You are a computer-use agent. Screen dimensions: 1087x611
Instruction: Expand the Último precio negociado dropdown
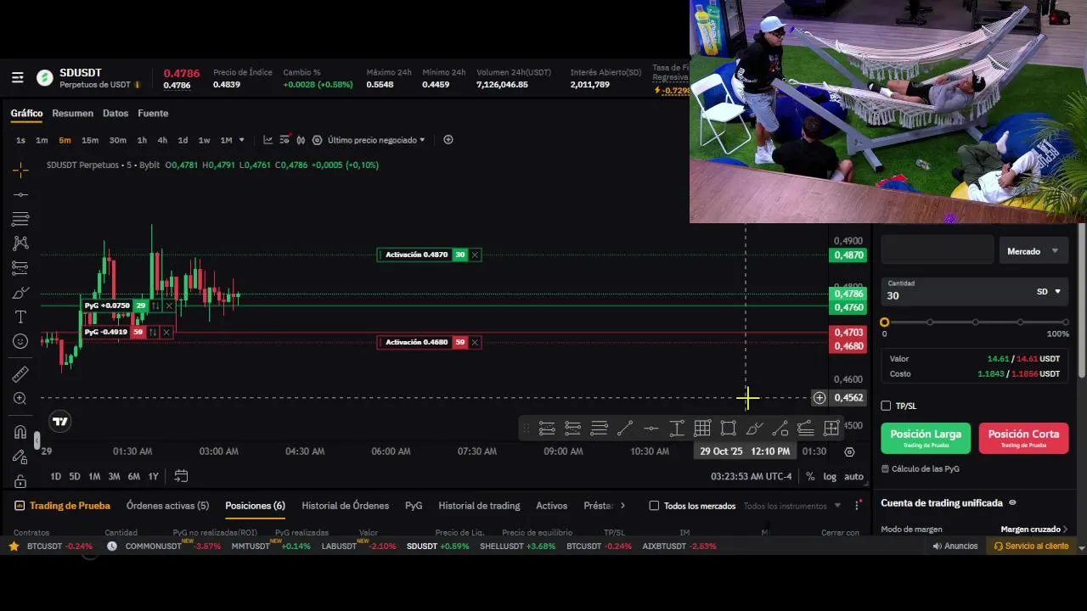point(376,140)
